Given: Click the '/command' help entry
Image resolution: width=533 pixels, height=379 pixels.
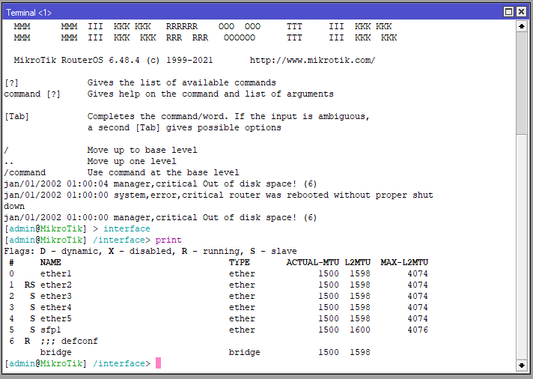Looking at the screenshot, I should pos(25,172).
